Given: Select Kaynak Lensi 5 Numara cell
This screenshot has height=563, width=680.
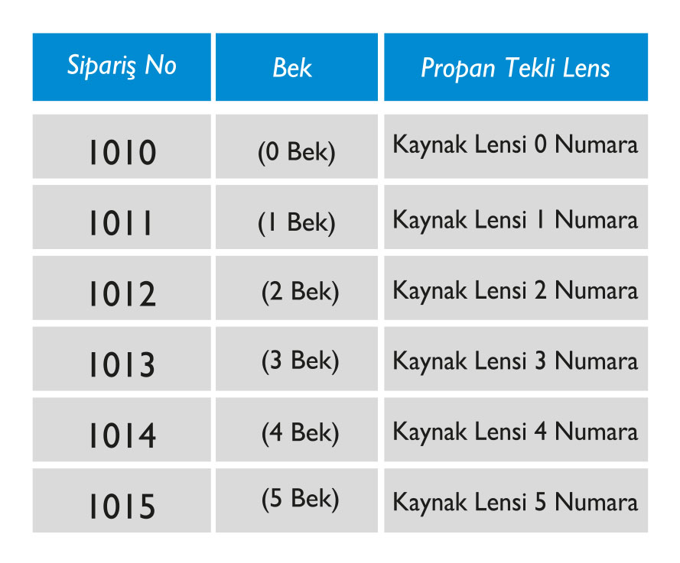Looking at the screenshot, I should click(516, 502).
